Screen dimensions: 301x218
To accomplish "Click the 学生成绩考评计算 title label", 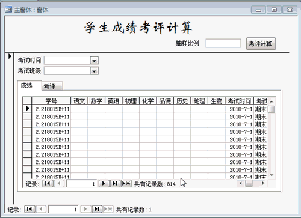I will coord(138,28).
